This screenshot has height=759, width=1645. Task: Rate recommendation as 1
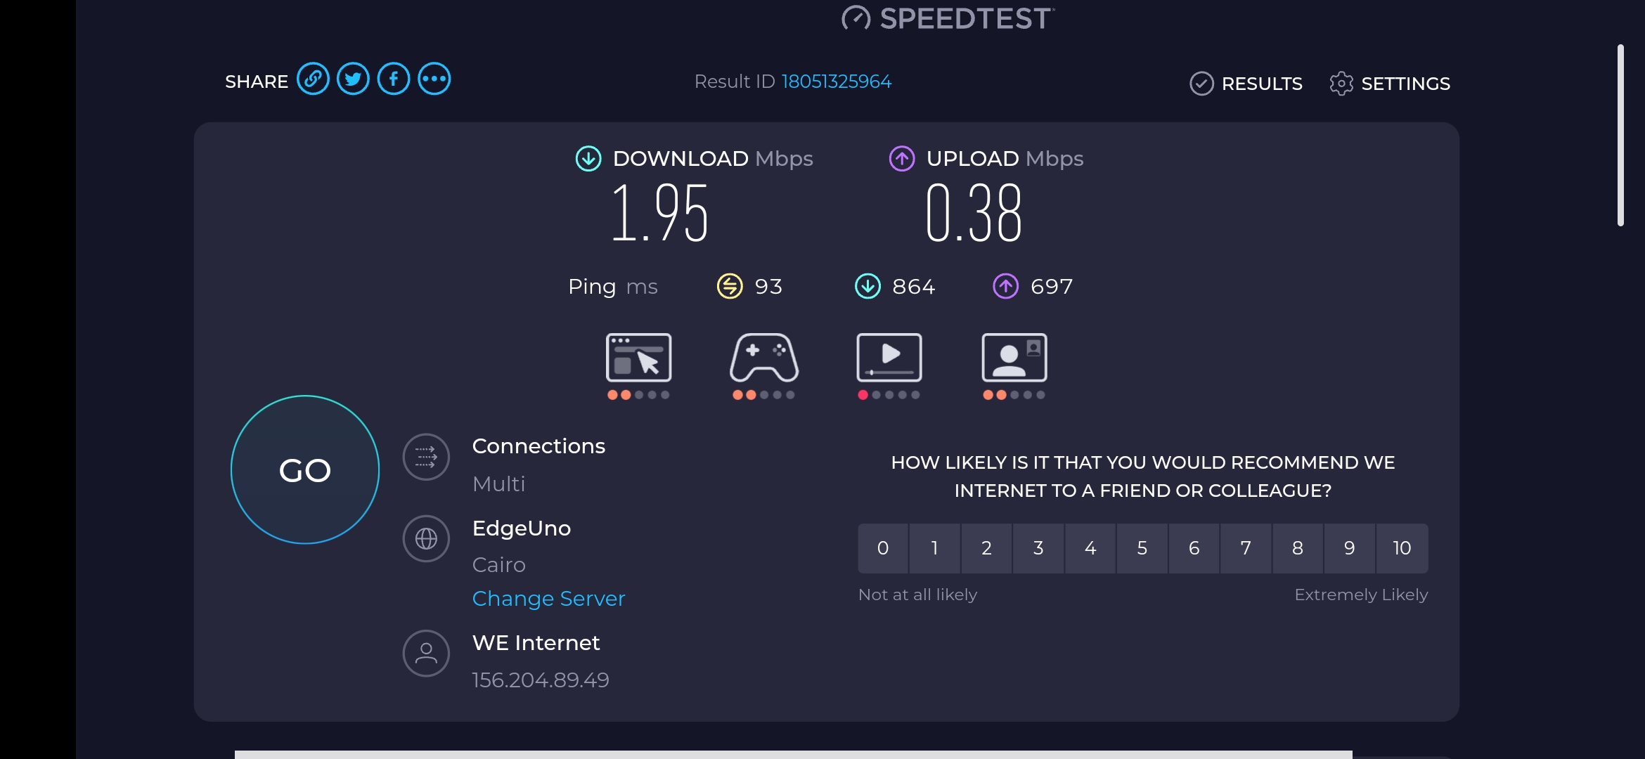click(935, 548)
